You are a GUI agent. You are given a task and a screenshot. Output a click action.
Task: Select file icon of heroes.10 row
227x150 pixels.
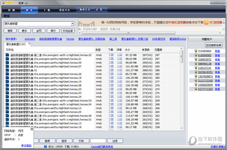[x=7, y=81]
